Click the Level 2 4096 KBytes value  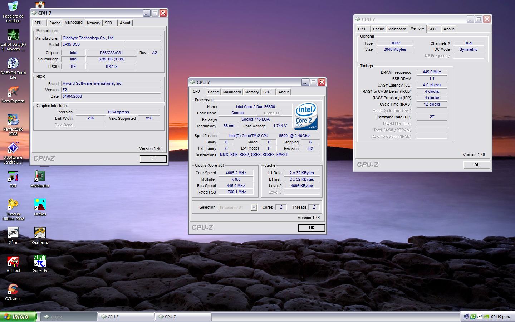[x=301, y=186]
